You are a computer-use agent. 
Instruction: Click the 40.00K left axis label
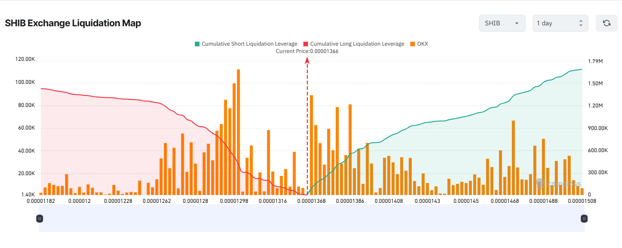tap(26, 151)
